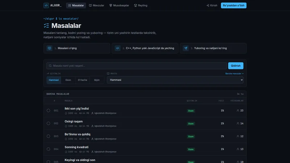Click the author icon in Oxirgi raqam row
The height and width of the screenshot is (163, 290).
[92, 126]
